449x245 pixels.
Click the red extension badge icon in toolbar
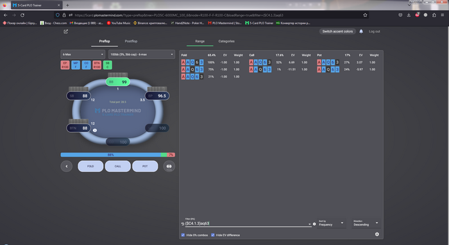(x=417, y=15)
